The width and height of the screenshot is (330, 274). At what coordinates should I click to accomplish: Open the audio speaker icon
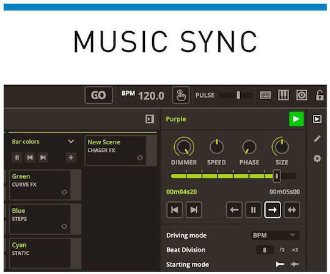pos(301,95)
